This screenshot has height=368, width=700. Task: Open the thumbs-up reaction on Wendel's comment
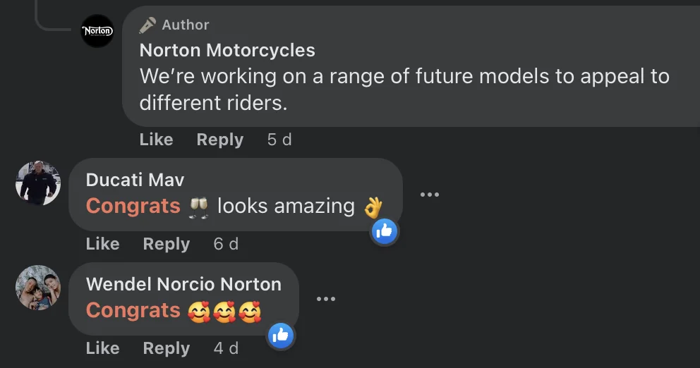[280, 335]
